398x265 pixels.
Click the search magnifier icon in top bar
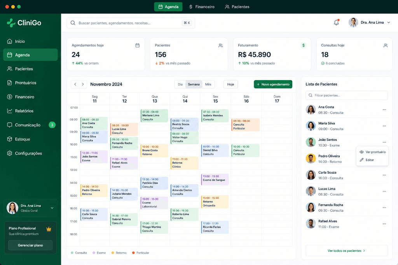point(73,23)
